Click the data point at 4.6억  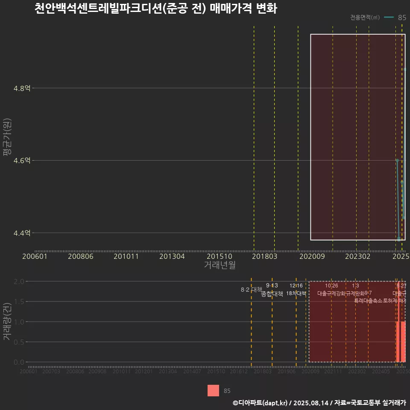click(397, 161)
